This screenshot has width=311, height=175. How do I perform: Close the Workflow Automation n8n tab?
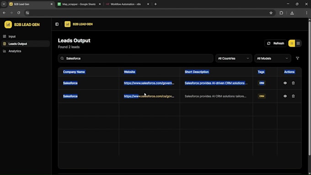coord(148,4)
